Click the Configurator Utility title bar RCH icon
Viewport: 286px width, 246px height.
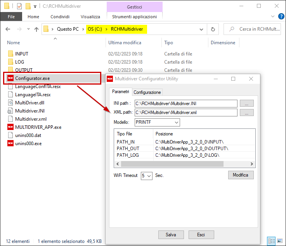tap(110, 79)
